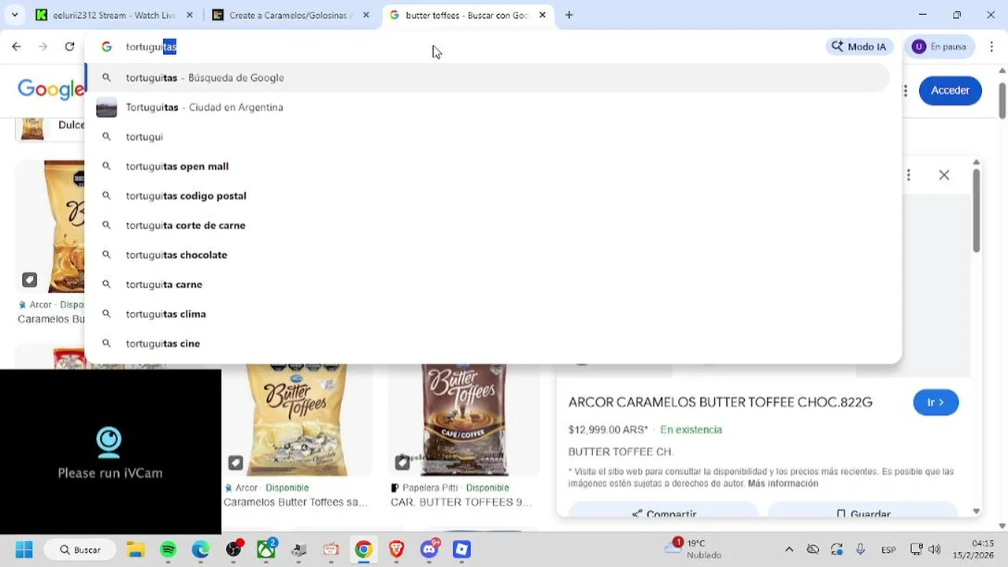
Task: Open File Explorer from taskbar
Action: [x=135, y=550]
